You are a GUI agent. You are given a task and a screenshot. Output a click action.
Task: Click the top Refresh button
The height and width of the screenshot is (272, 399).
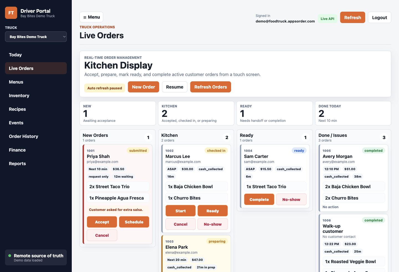tap(352, 17)
